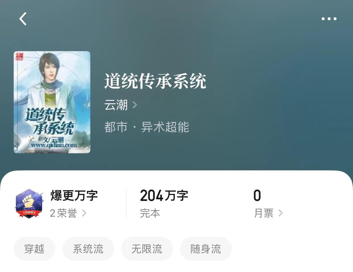Select the 系统流 tag
This screenshot has width=353, height=272.
coord(88,249)
